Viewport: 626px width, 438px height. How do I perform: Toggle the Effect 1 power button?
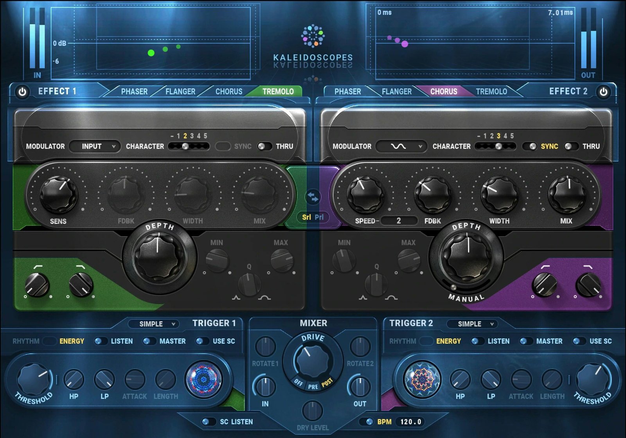pyautogui.click(x=22, y=92)
